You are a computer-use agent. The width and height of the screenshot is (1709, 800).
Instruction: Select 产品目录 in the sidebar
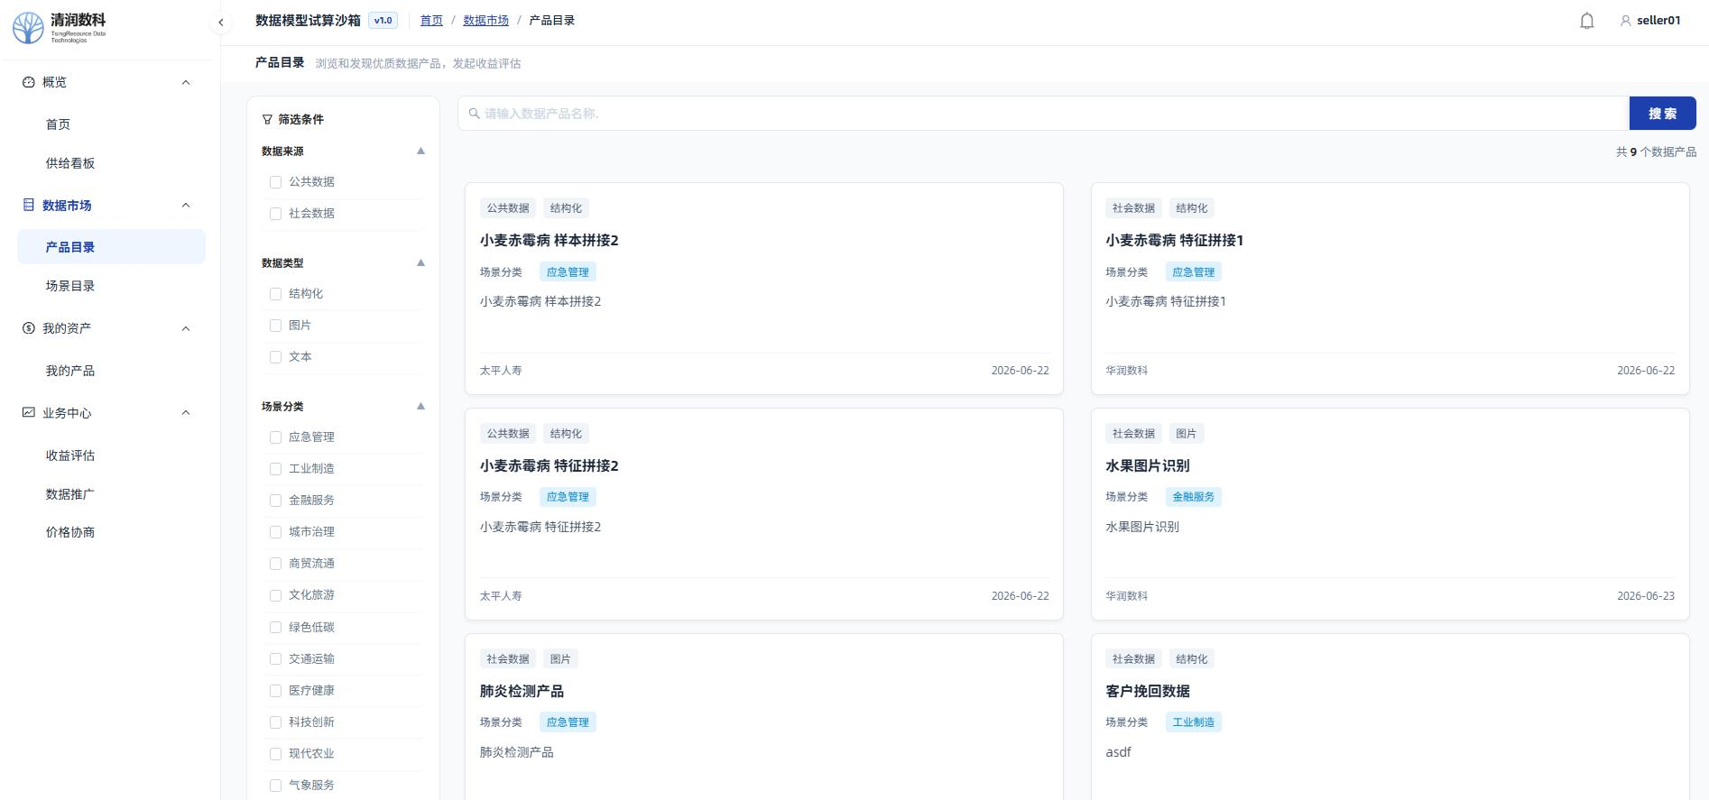tap(111, 247)
